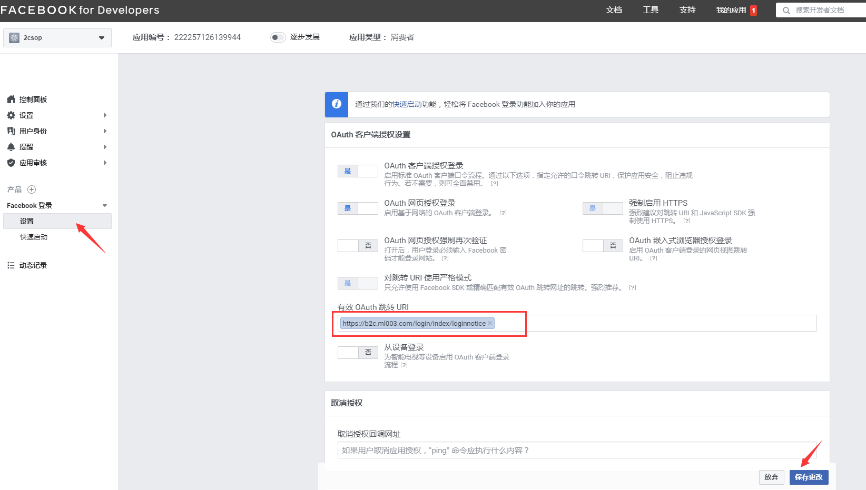Toggle OAuth 网页授权强制再次验证 switch
Viewport: 866px width, 490px height.
point(358,246)
